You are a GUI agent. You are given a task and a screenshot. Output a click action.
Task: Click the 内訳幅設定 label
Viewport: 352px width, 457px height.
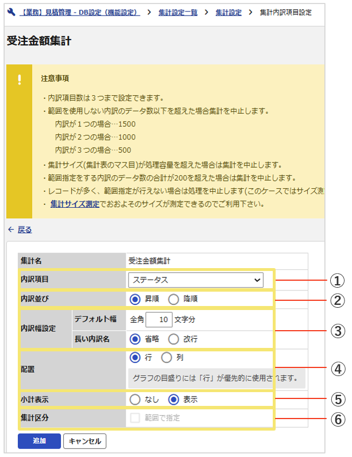(x=38, y=328)
